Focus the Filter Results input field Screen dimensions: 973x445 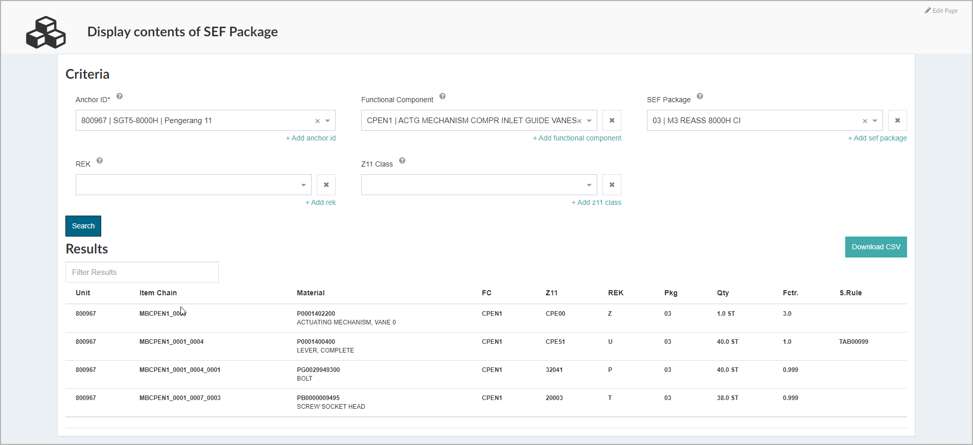(142, 272)
